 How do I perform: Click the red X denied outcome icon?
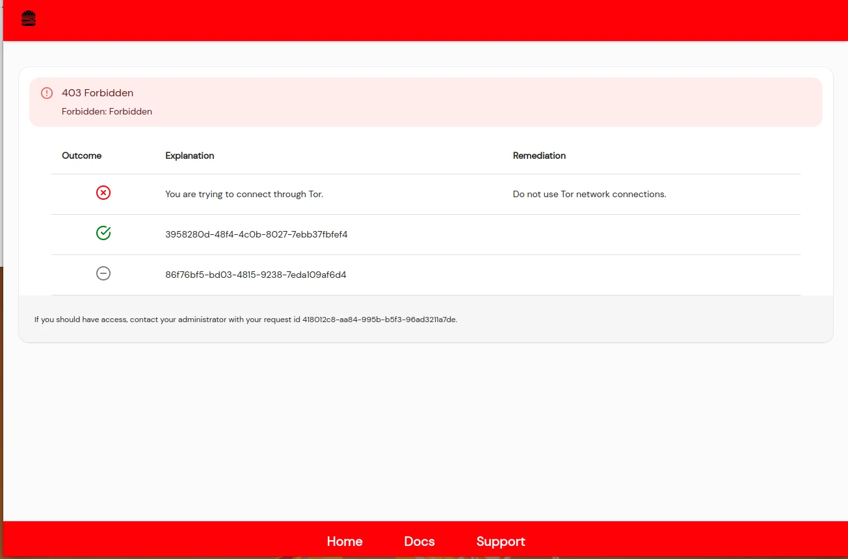103,193
